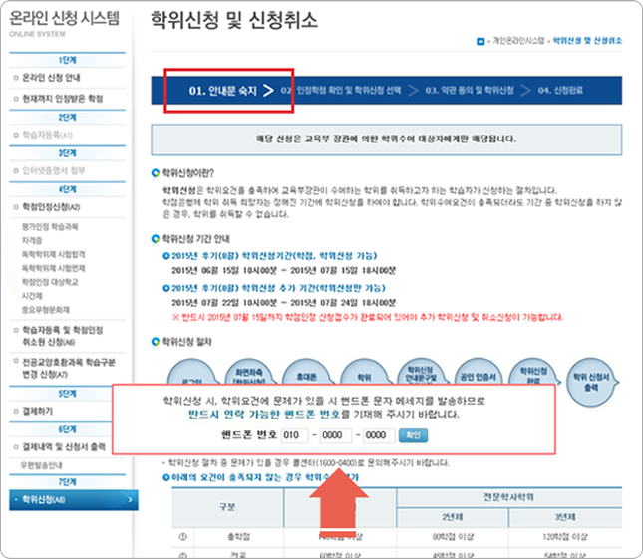Viewport: 643px width, 559px height.
Task: Click 학위신청 기간 안내 heading
Action: (x=196, y=239)
